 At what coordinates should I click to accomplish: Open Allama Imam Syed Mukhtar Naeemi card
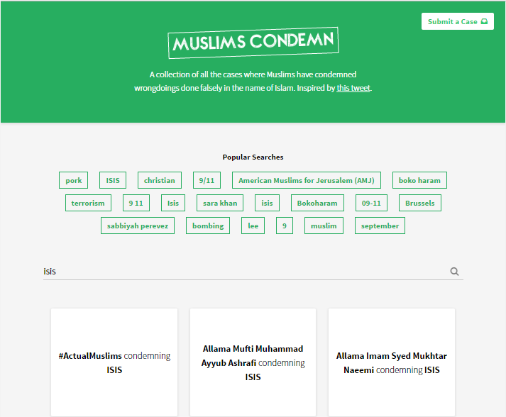click(392, 362)
